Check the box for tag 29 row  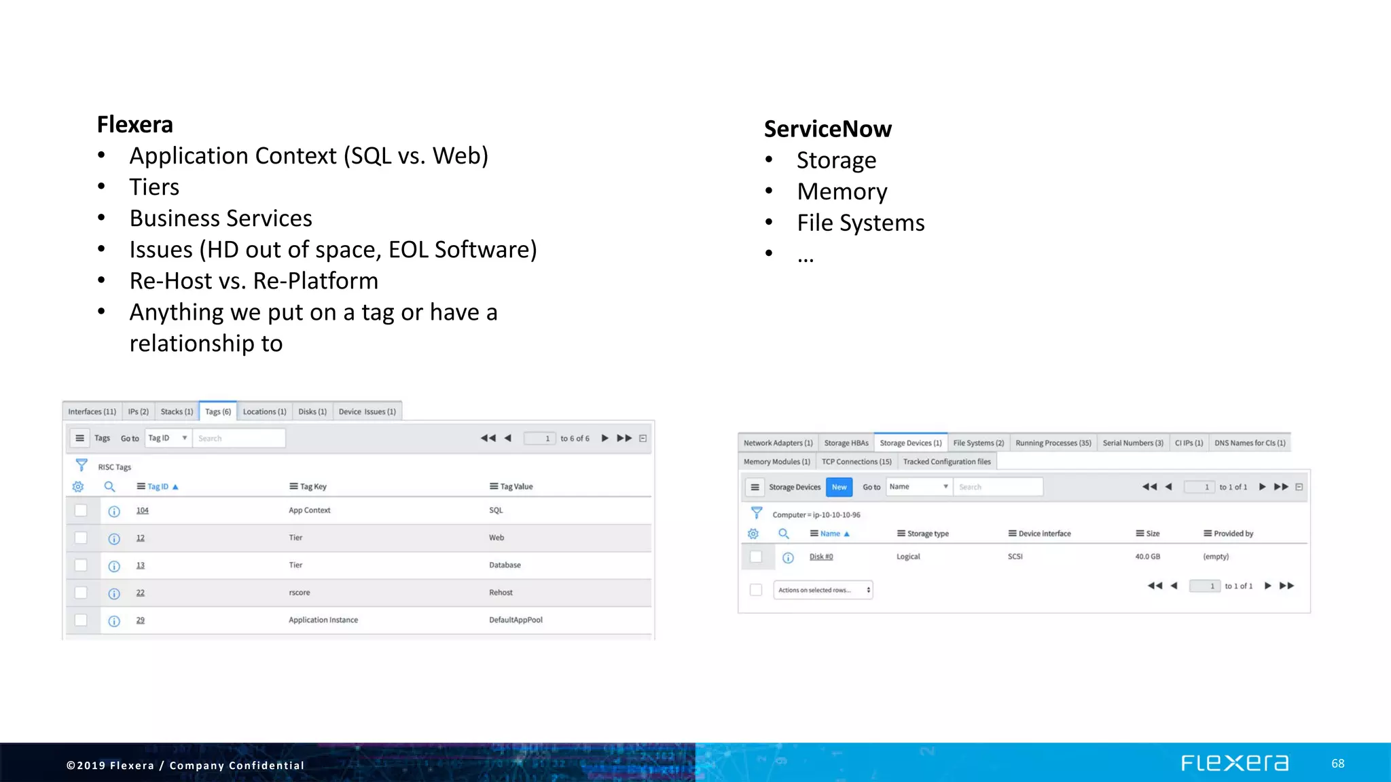[x=81, y=620]
